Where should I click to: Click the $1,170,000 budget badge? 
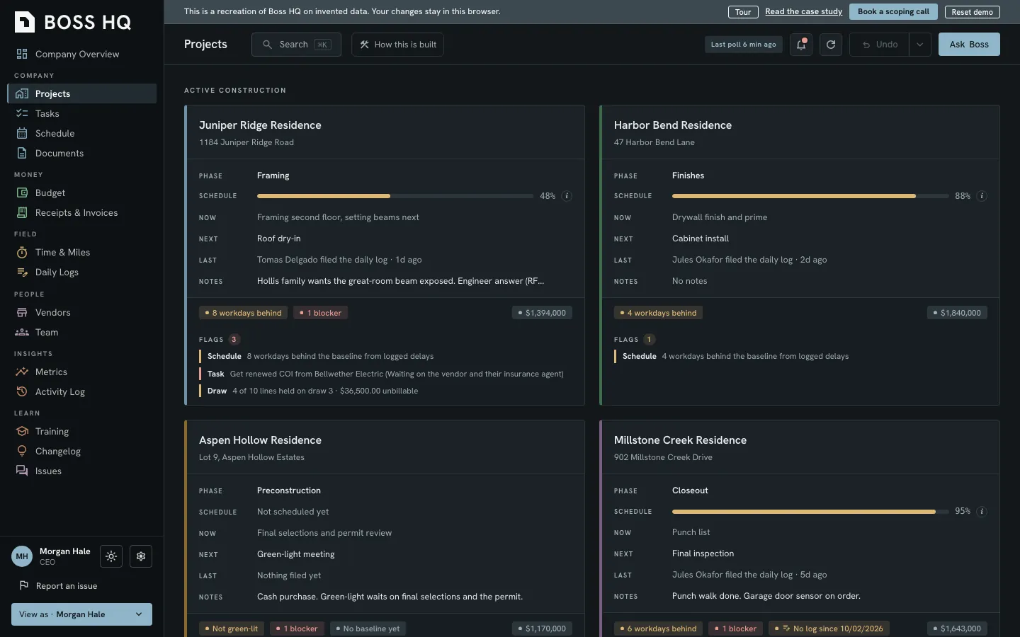click(x=542, y=629)
